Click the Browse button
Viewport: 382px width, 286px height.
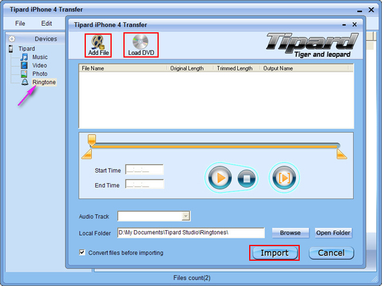point(290,233)
